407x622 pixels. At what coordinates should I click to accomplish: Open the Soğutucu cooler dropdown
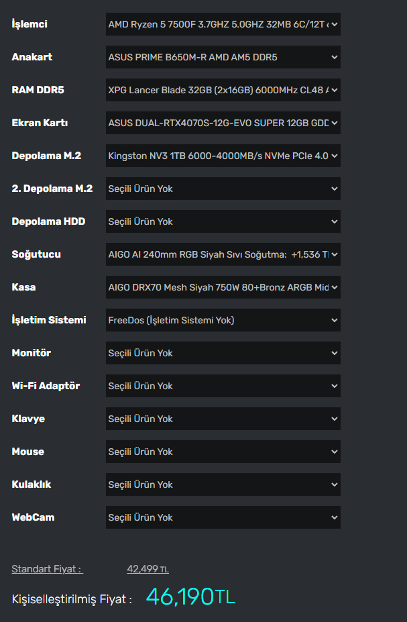pyautogui.click(x=223, y=255)
